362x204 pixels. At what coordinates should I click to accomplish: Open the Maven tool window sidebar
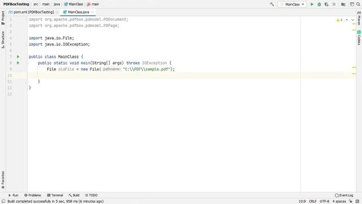[x=359, y=18]
